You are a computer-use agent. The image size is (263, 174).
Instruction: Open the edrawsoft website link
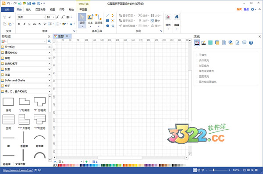(18, 170)
